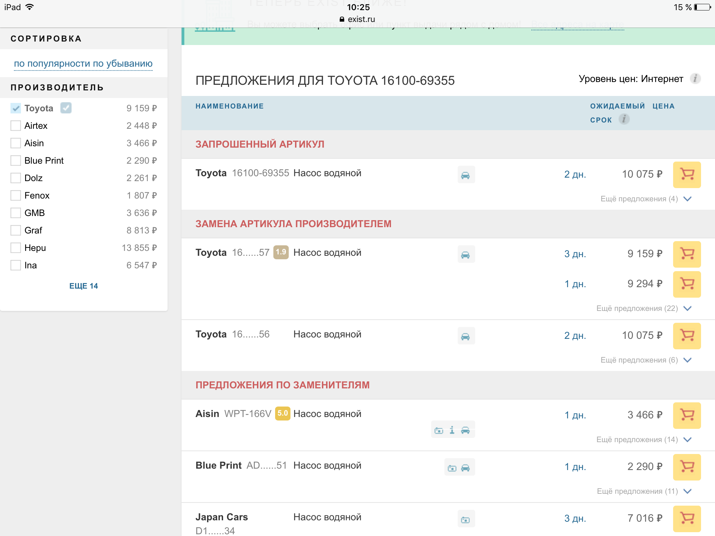Image resolution: width=715 pixels, height=536 pixels.
Task: Open info icon for Aisin WPT-166V
Action: point(452,430)
